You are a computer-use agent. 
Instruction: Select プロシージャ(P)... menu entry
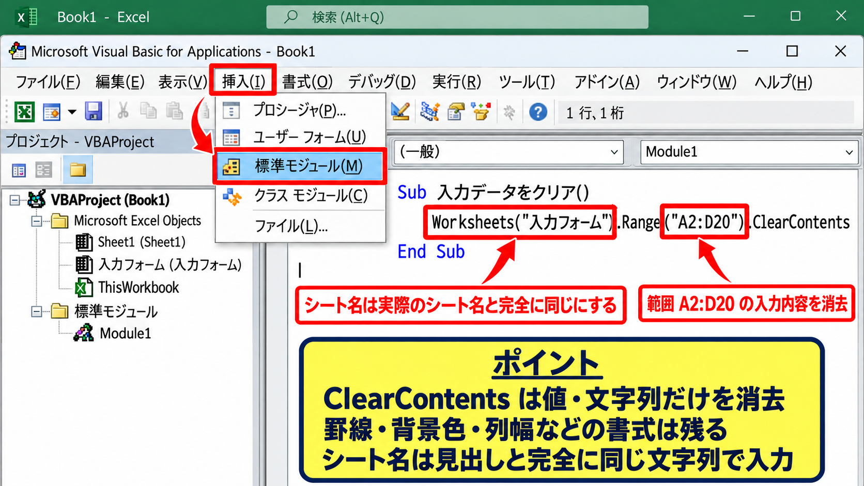300,110
